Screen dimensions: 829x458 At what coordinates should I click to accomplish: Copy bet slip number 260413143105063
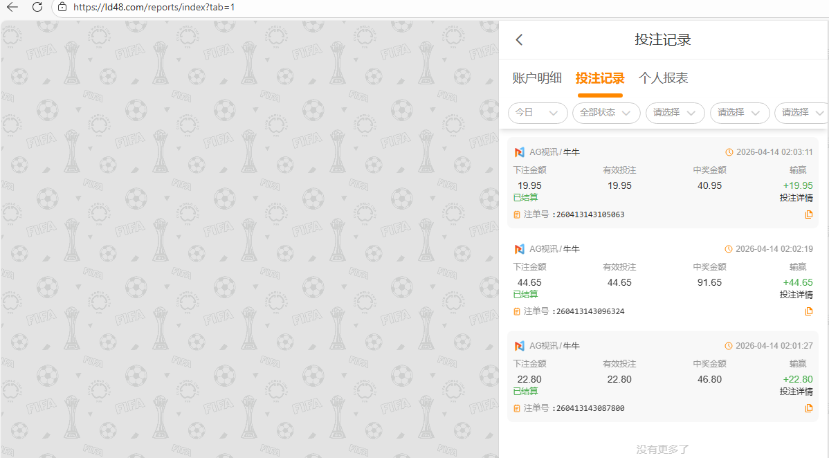coord(808,214)
